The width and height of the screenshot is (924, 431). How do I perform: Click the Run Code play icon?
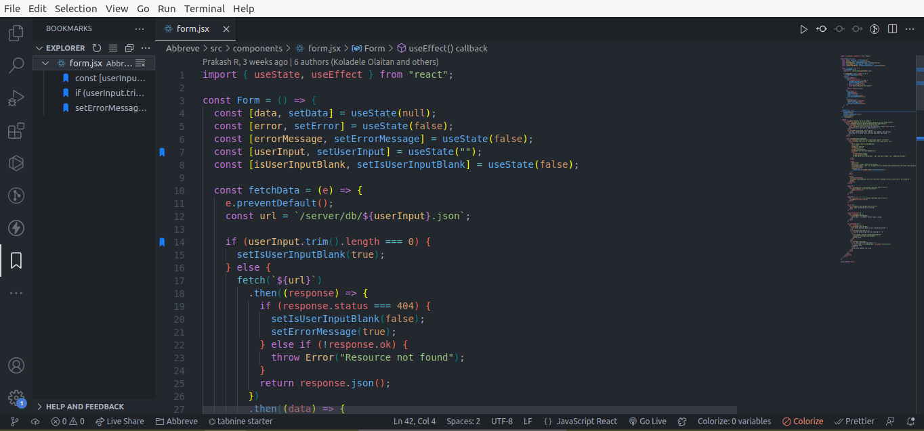803,29
